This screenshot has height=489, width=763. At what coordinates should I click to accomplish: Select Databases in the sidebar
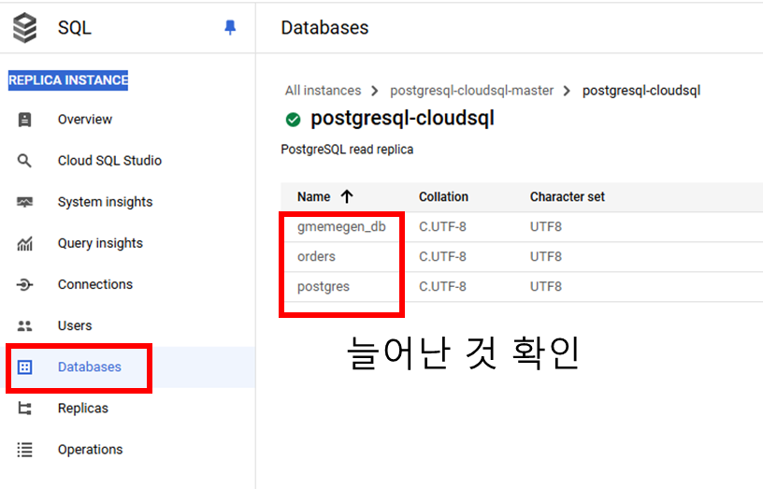pyautogui.click(x=90, y=367)
